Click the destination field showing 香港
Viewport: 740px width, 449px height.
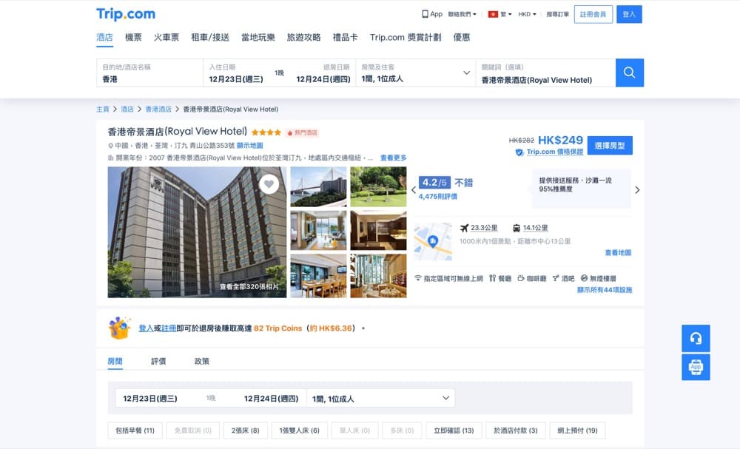pos(150,72)
